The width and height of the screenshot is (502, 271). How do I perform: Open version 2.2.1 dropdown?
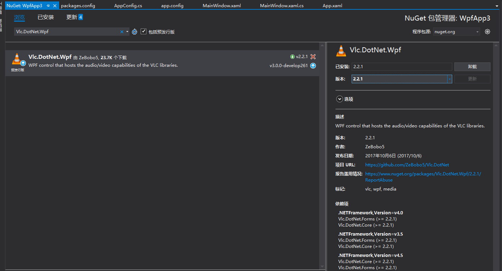coord(450,79)
